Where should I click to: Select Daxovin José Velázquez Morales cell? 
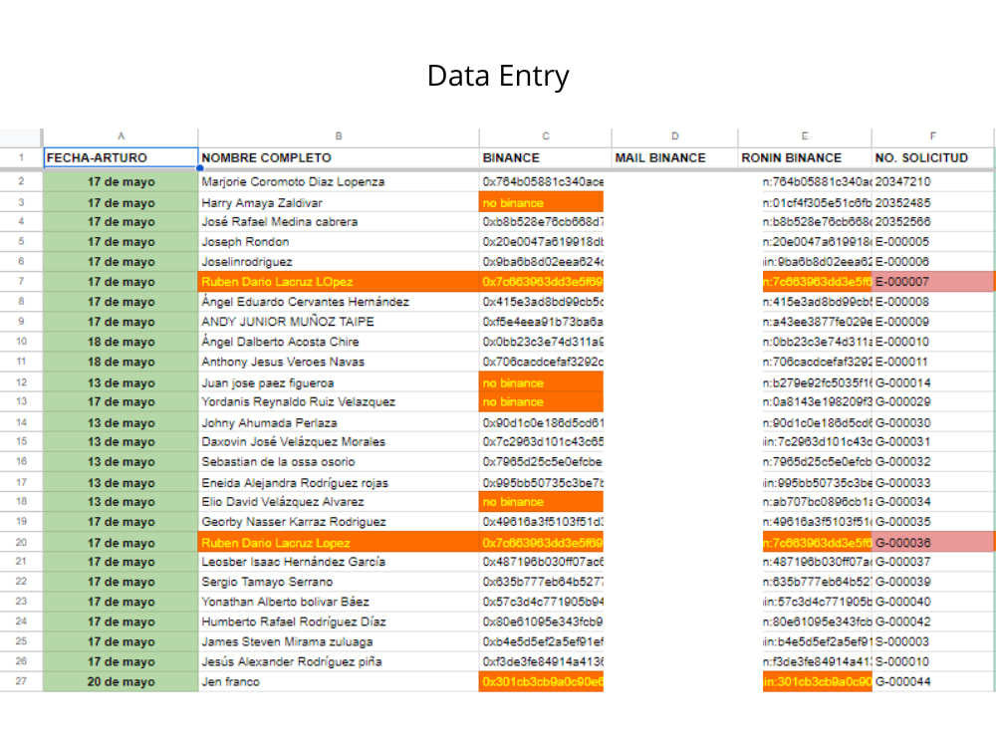pyautogui.click(x=339, y=441)
